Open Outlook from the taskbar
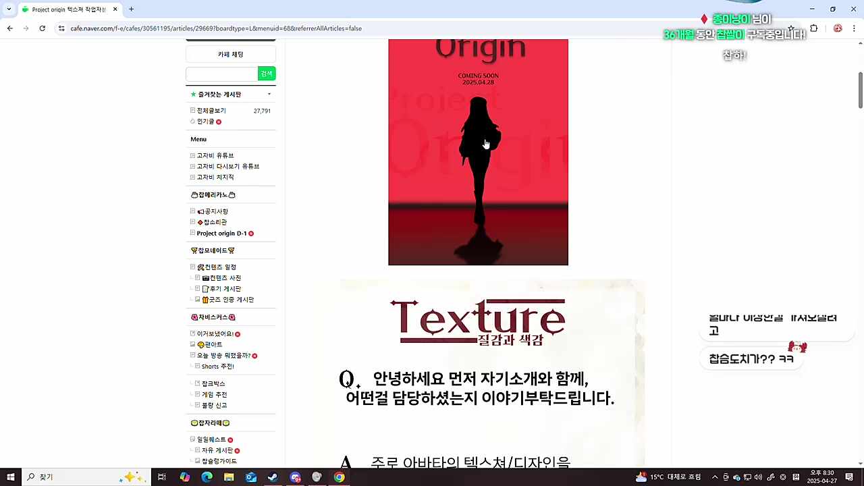 pos(251,477)
